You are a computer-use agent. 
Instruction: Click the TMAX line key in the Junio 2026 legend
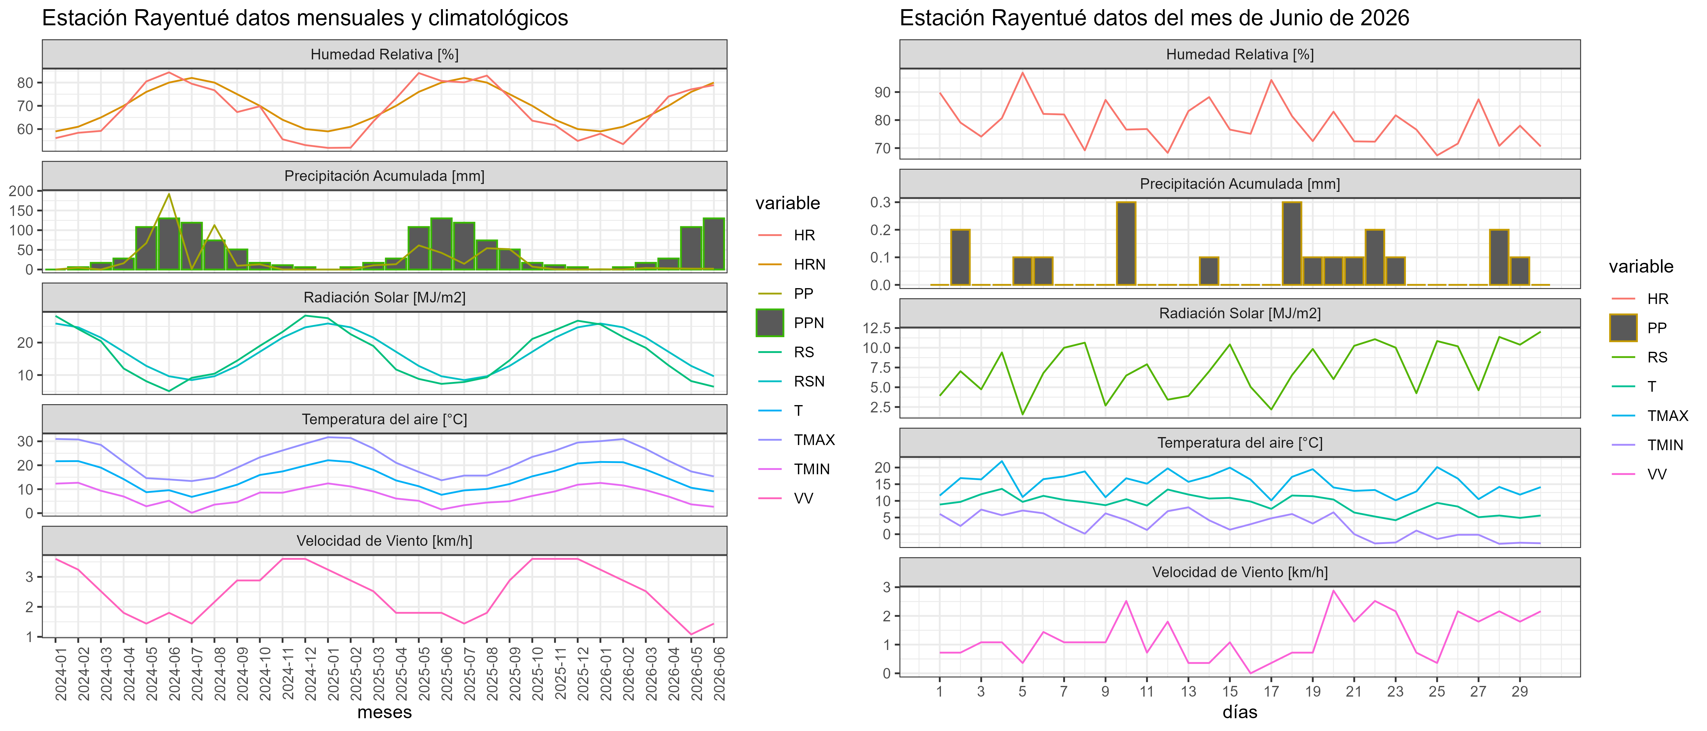[1623, 415]
